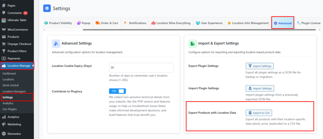The width and height of the screenshot is (323, 139).
Task: Switch to the Product Visibility tab
Action: (58, 23)
